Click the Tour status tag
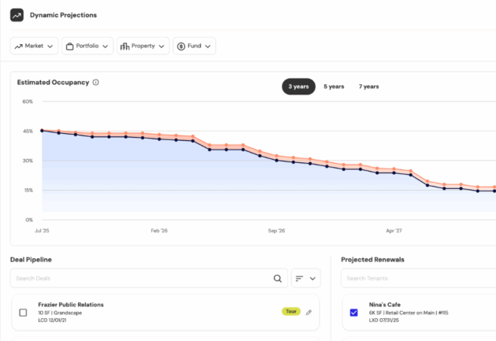The image size is (496, 341). [291, 312]
